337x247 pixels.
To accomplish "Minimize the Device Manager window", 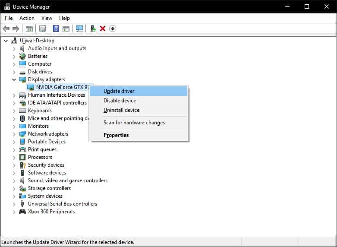I will [287, 6].
